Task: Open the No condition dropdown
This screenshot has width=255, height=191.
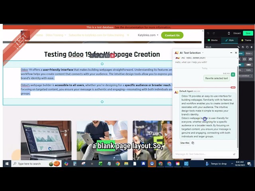Action: [x=245, y=76]
